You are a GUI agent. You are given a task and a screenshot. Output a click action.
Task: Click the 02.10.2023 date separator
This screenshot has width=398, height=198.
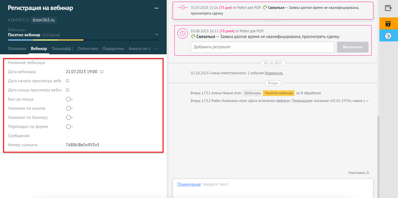point(273,63)
